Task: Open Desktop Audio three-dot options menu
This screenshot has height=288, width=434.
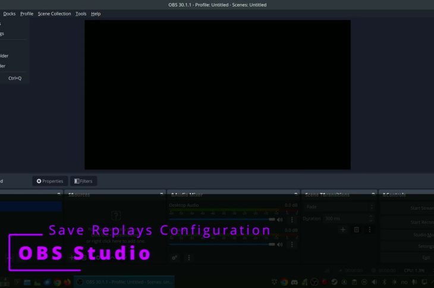Action: pos(292,220)
